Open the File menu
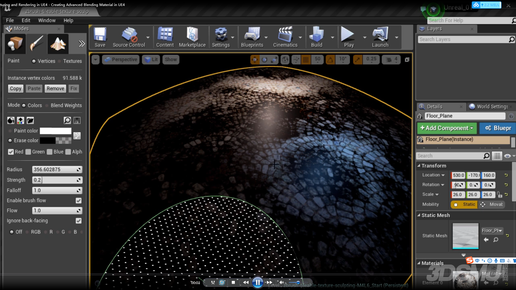 [x=10, y=20]
